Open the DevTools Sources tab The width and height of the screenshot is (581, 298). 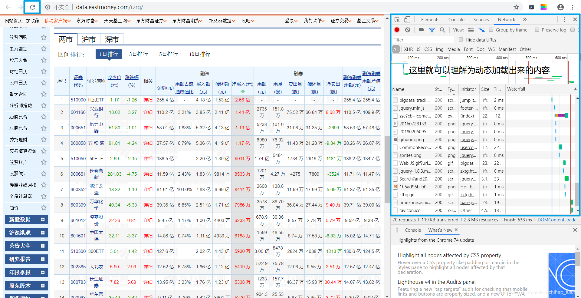point(481,20)
